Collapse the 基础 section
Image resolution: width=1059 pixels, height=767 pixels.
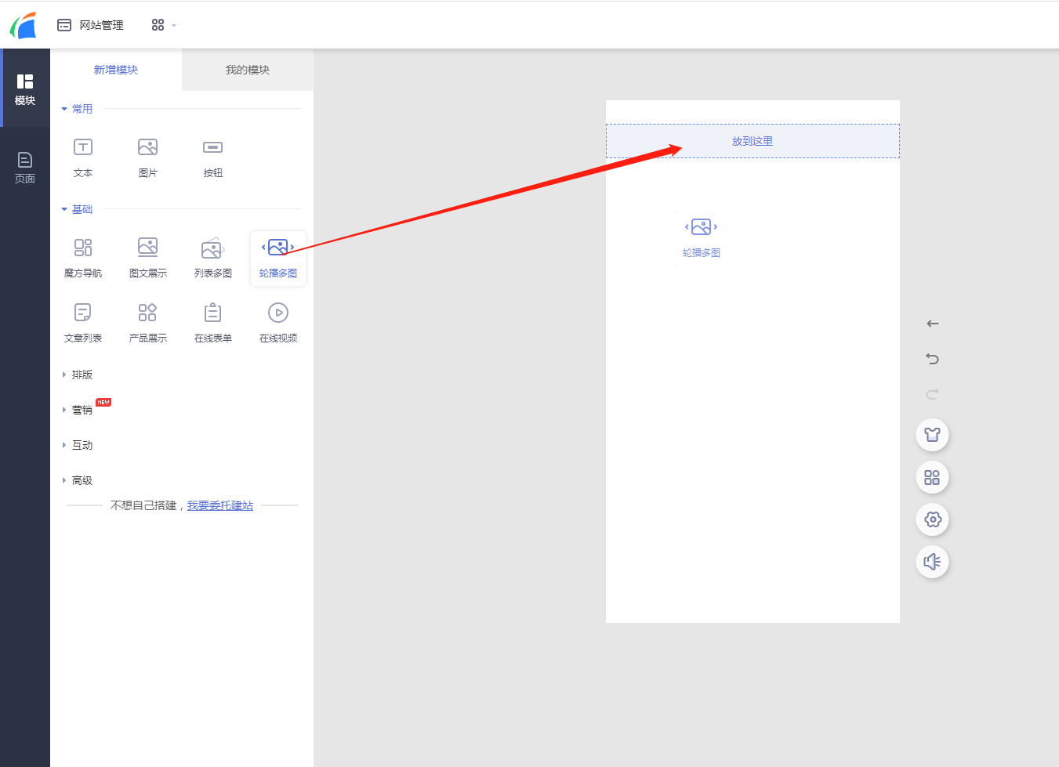click(x=77, y=209)
